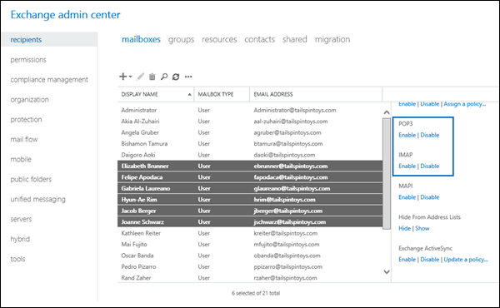Select the Pedro Pizarro mailbox row
500x308 pixels.
[250, 266]
